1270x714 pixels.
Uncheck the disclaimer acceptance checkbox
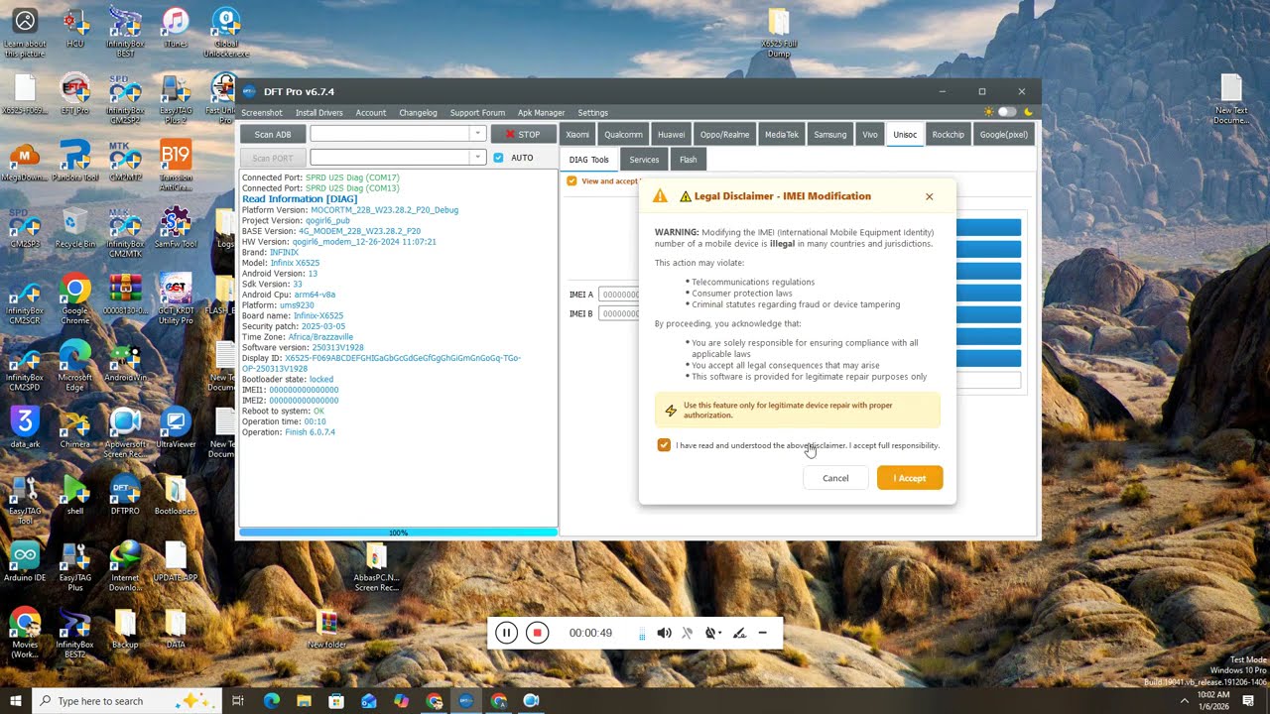click(x=664, y=445)
